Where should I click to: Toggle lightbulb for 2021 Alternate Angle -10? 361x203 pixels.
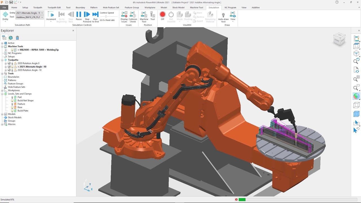coord(12,67)
